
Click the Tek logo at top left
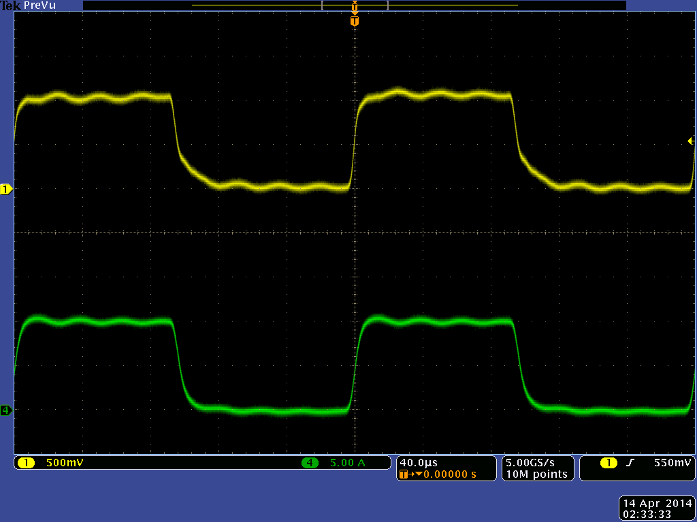11,5
